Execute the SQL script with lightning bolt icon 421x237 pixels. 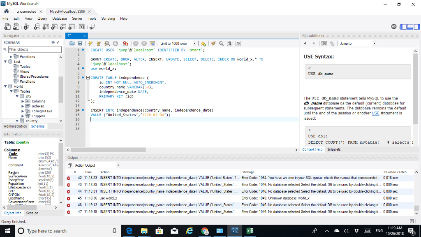(91, 43)
